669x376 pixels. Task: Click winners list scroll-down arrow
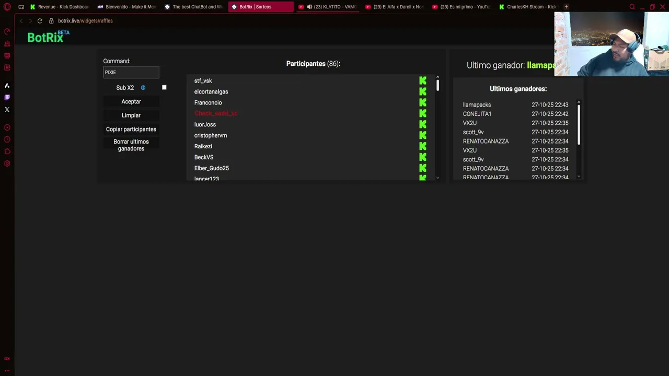[x=579, y=177]
